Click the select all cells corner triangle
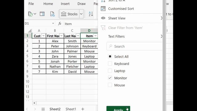Image resolution: width=197 pixels, height=111 pixels. [x=30, y=31]
